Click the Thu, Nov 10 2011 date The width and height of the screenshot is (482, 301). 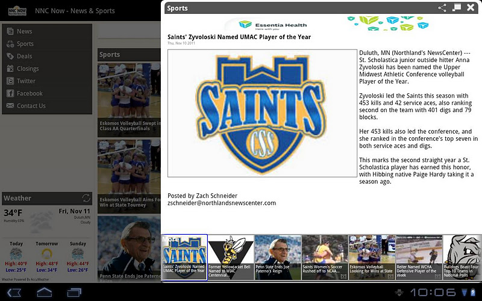point(181,43)
